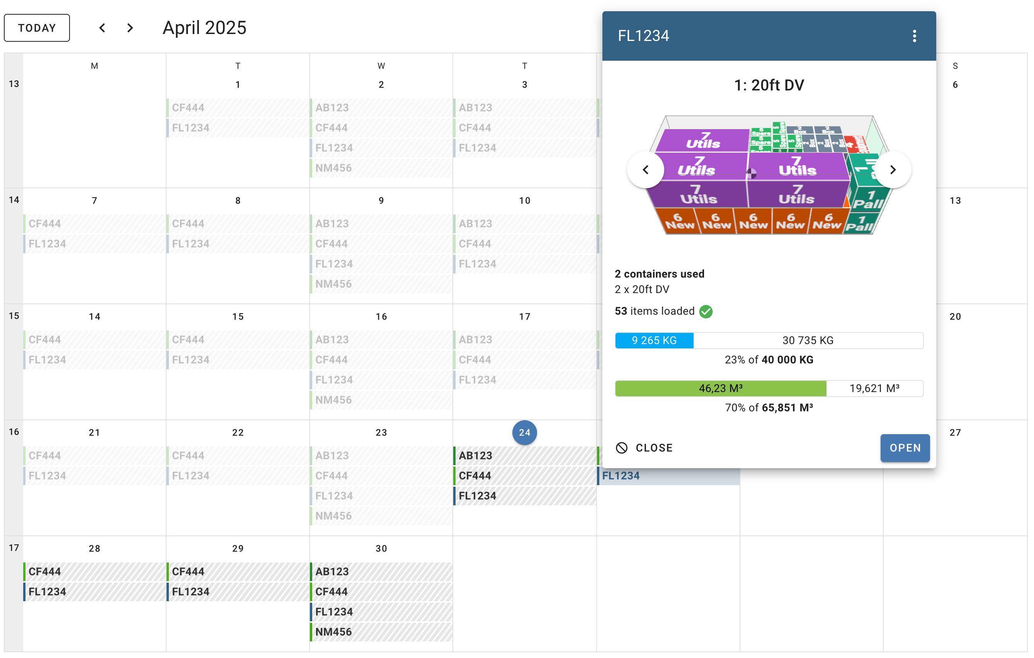Click the prohibition icon next to CLOSE
The height and width of the screenshot is (658, 1034).
coord(621,448)
